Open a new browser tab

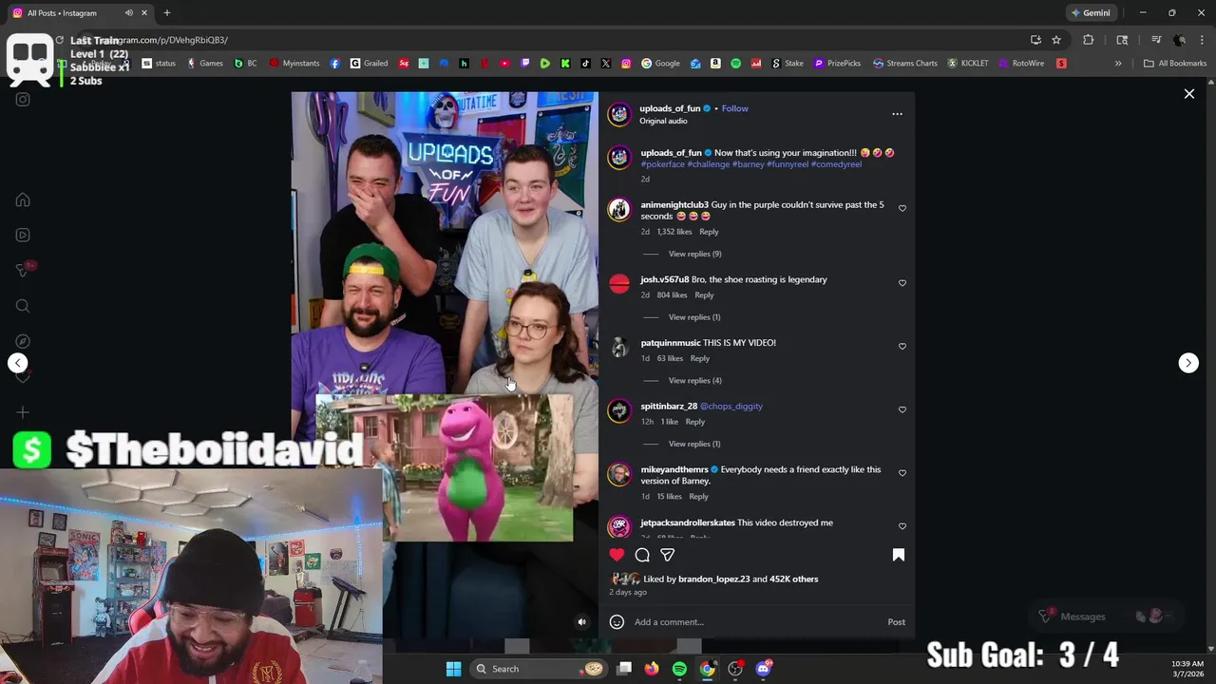click(x=167, y=13)
